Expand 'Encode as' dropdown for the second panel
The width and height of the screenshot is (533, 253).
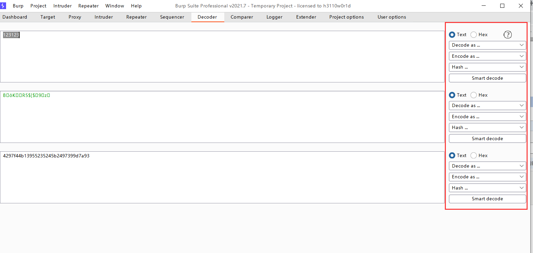coord(487,117)
